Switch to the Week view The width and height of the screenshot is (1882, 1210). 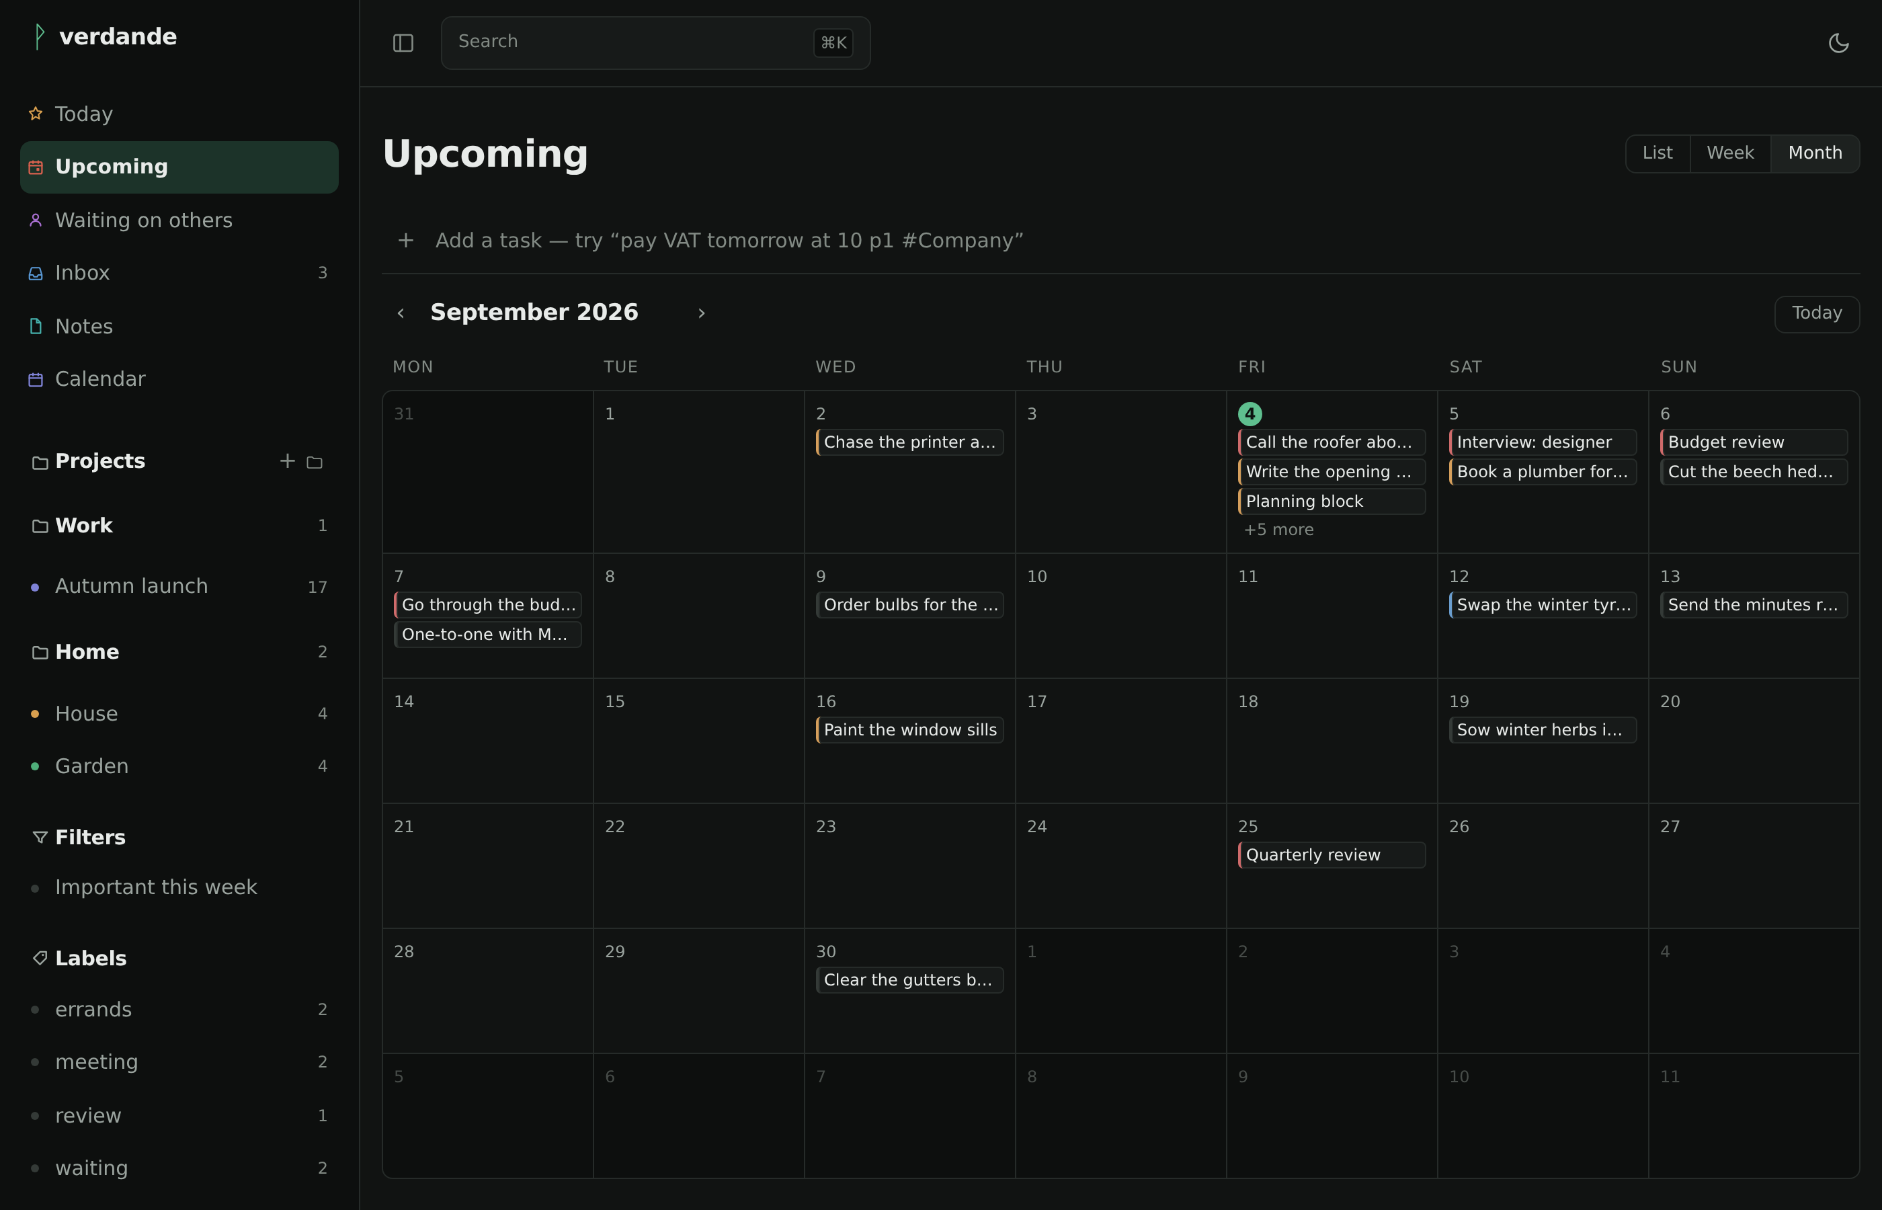1729,153
